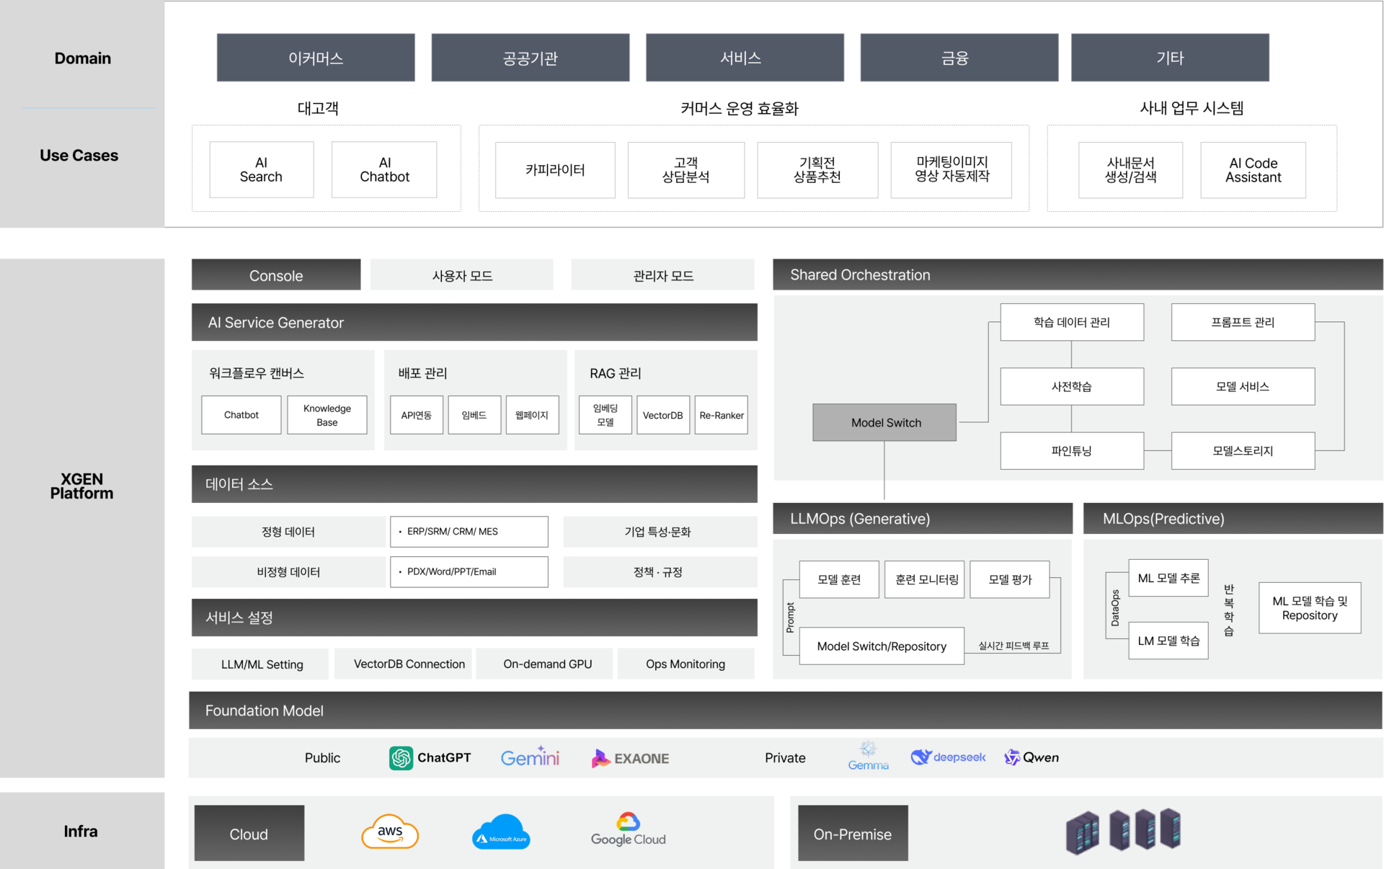Click the Microsoft Azure cloud icon

502,833
